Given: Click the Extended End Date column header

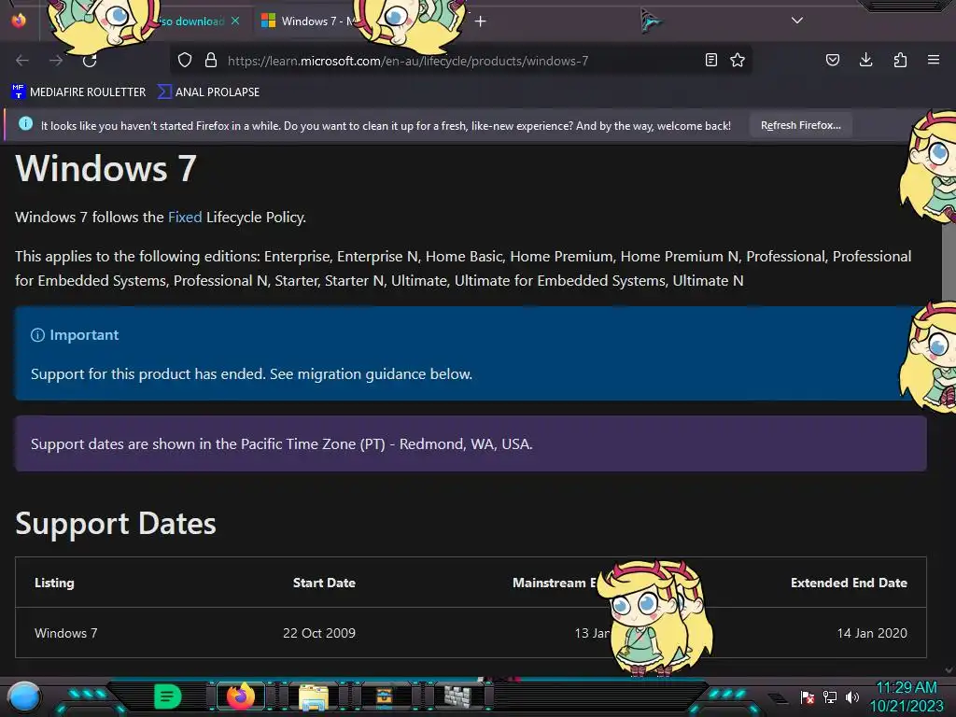Looking at the screenshot, I should (849, 583).
